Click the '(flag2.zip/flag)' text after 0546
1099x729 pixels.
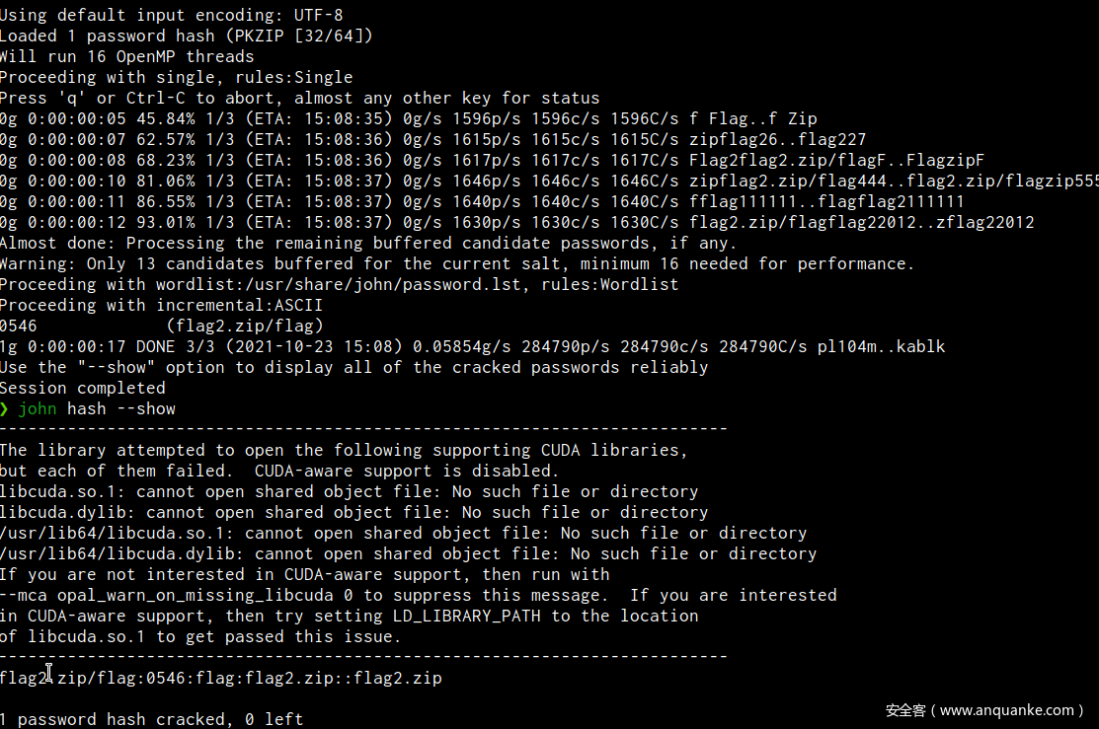245,326
